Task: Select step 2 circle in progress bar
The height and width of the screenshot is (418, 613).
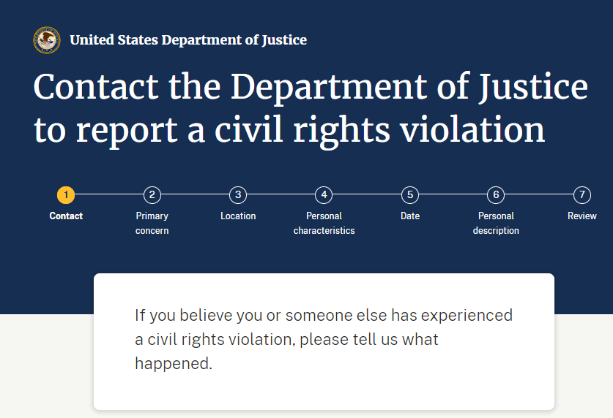Action: tap(152, 194)
